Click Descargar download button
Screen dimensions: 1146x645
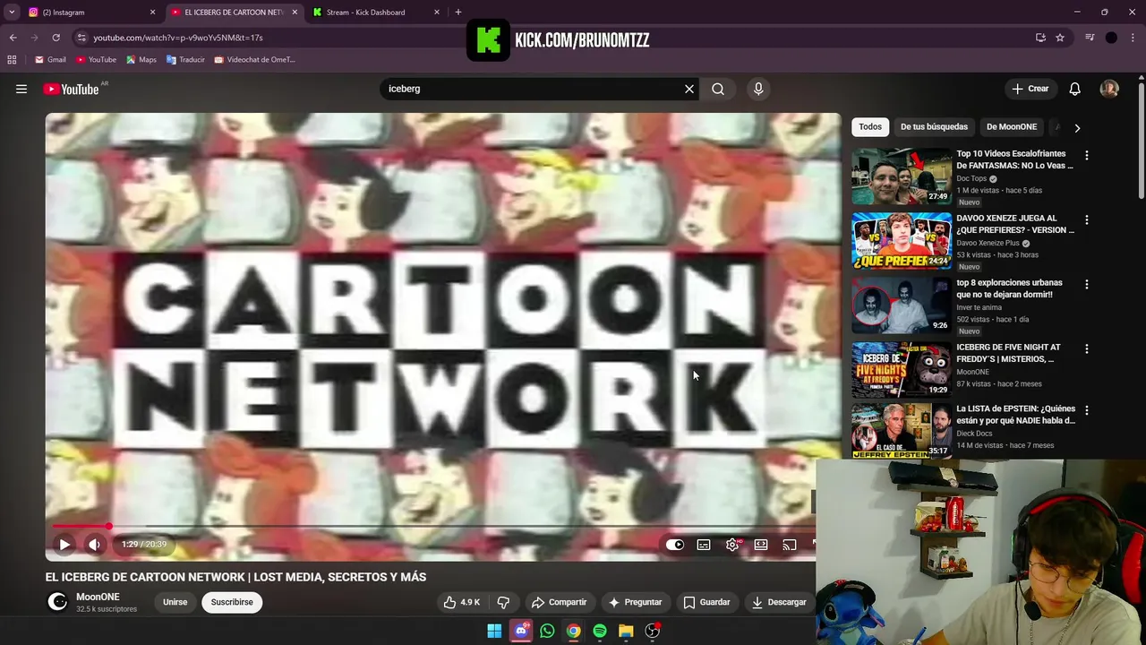click(x=779, y=602)
